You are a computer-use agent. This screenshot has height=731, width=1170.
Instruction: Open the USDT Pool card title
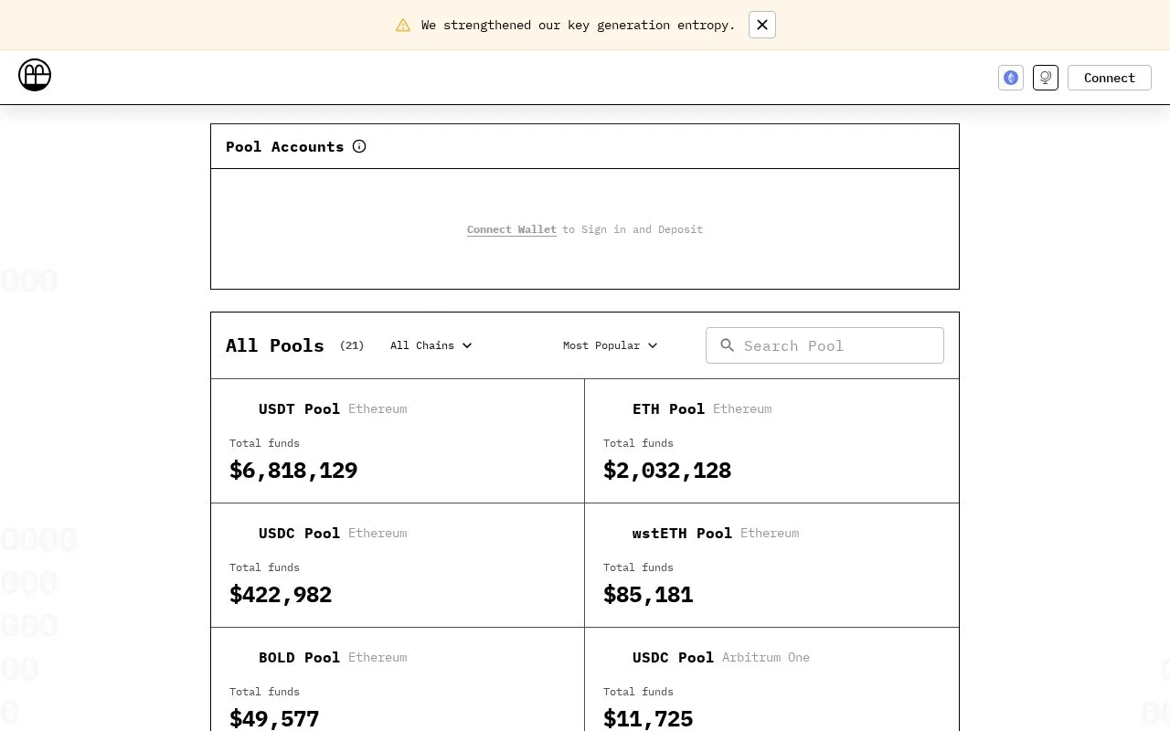click(299, 409)
